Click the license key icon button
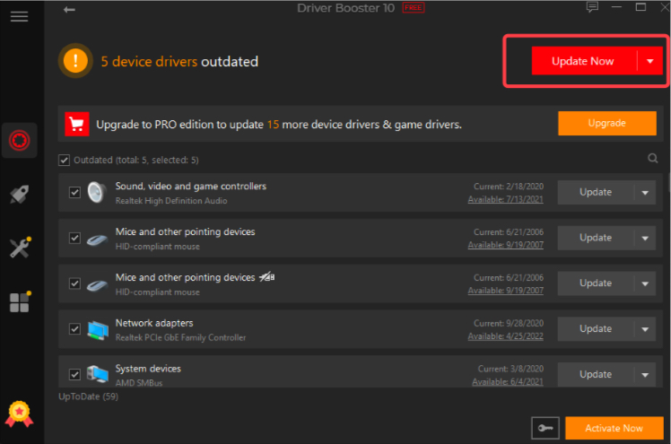671x444 pixels. pos(545,428)
